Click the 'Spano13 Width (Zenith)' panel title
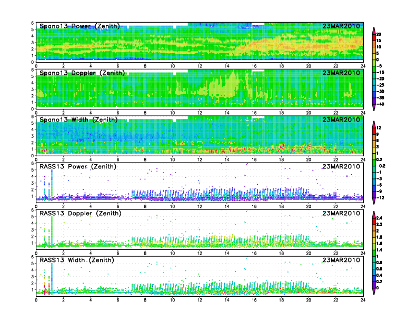Viewport: 417px width, 322px height. pos(79,119)
